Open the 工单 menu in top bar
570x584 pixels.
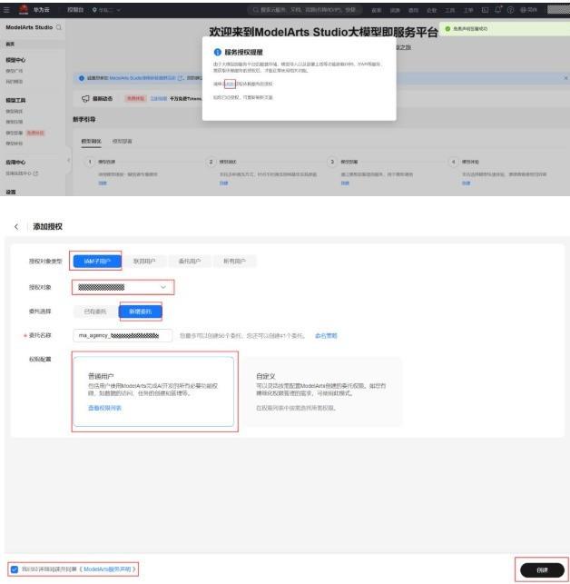coord(468,10)
